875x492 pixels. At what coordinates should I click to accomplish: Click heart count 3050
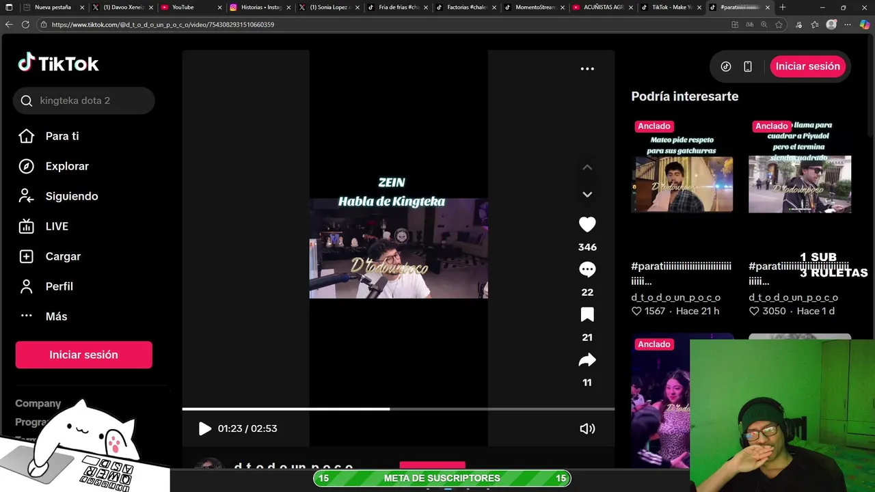(767, 311)
